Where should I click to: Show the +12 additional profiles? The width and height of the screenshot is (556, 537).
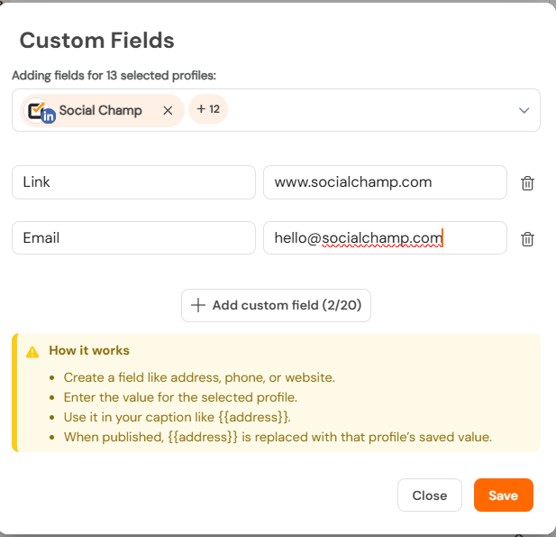coord(208,109)
